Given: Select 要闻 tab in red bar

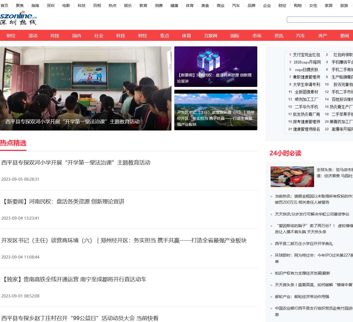Looking at the screenshot, I should coord(345,36).
